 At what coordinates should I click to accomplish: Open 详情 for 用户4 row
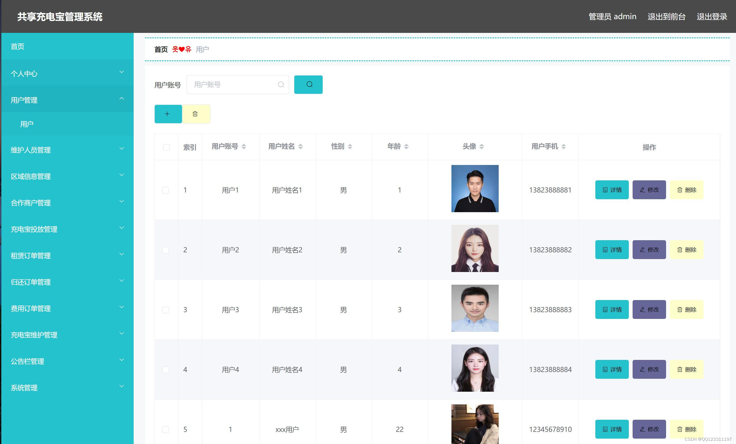pyautogui.click(x=612, y=369)
